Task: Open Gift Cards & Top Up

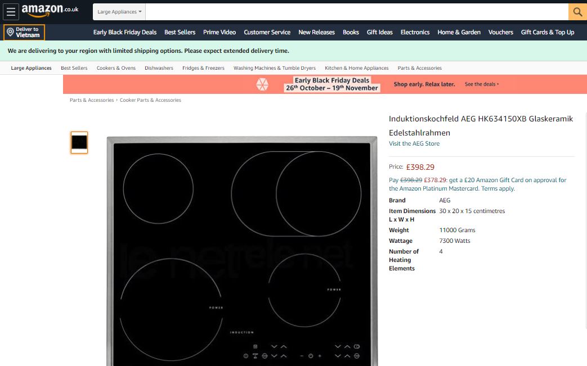Action: tap(547, 32)
